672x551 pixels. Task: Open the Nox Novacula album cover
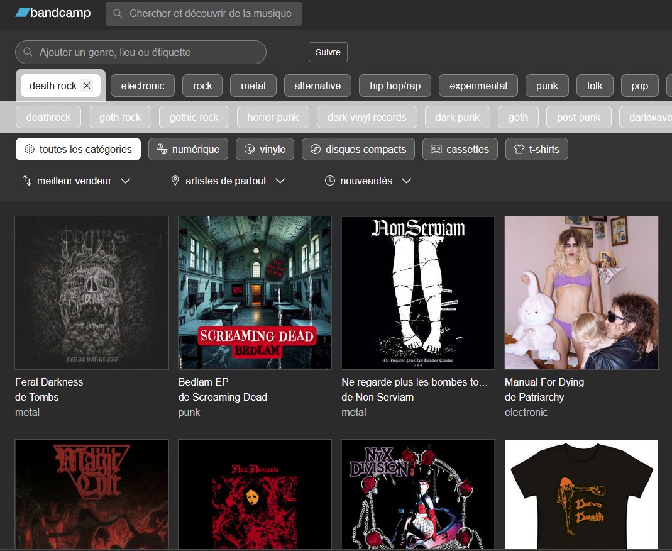(255, 494)
